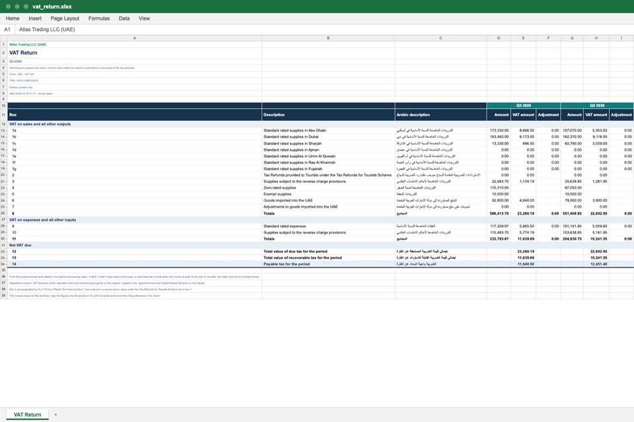Select 'VAT on sales and all other outputs' row
Image resolution: width=634 pixels, height=422 pixels.
coord(321,124)
